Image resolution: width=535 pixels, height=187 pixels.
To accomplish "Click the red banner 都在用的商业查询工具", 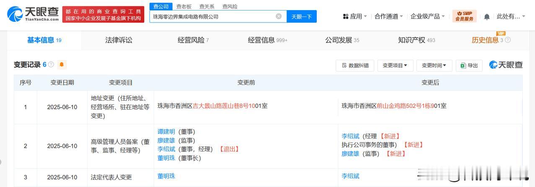I will 103,14.
